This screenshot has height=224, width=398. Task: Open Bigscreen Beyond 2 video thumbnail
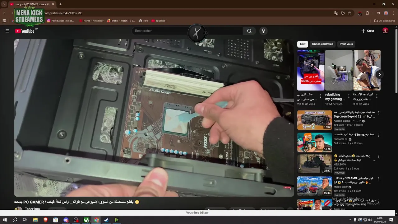coord(314,120)
